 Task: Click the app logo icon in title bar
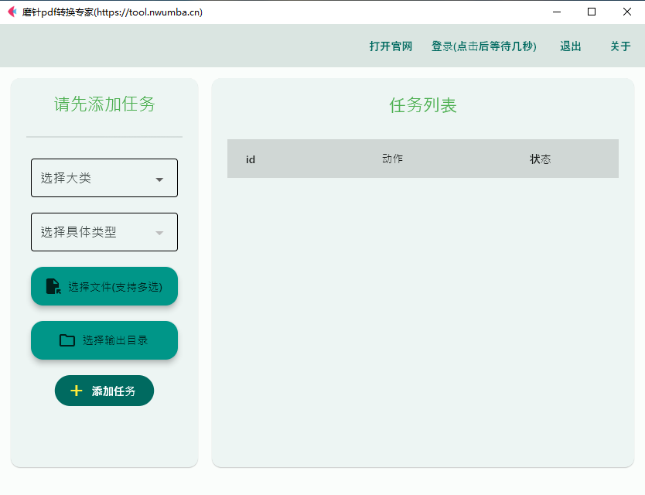12,12
